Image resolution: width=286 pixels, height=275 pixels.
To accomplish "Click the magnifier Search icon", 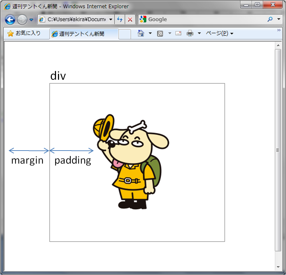I will coord(270,19).
